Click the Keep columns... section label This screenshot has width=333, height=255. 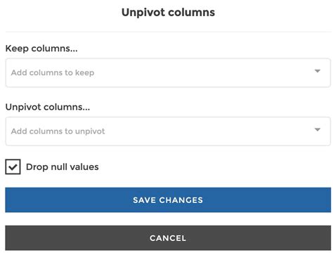(41, 48)
